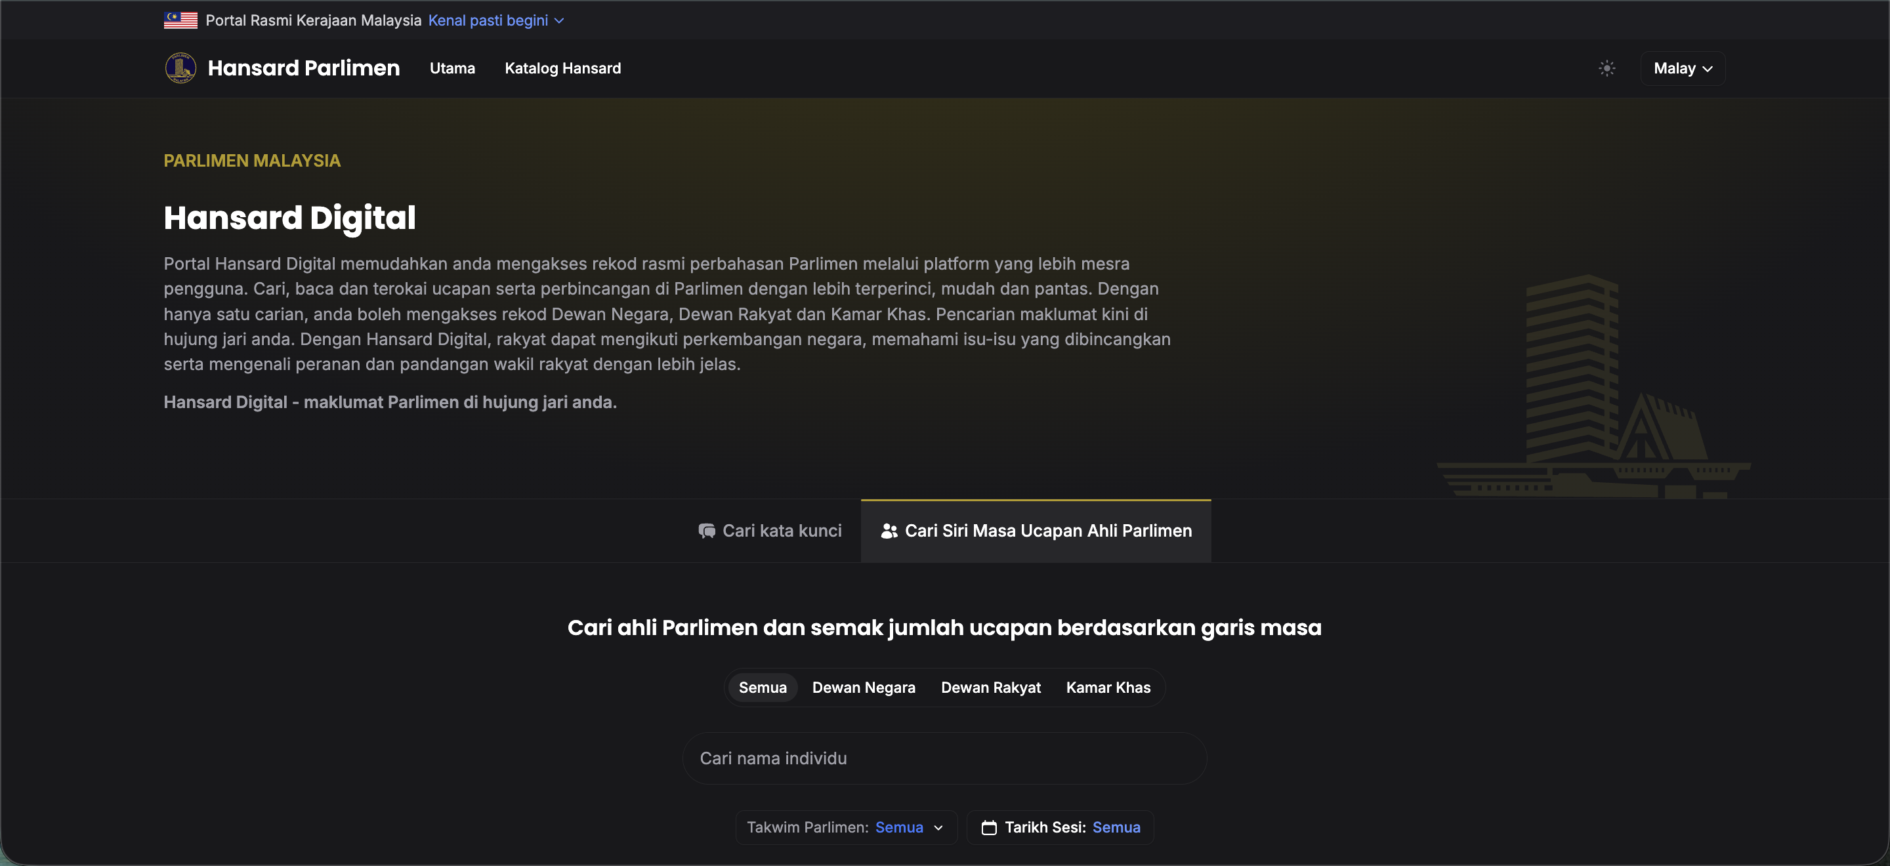The image size is (1890, 866).
Task: Click the calendar icon beside Tarikh Sesi
Action: (x=989, y=827)
